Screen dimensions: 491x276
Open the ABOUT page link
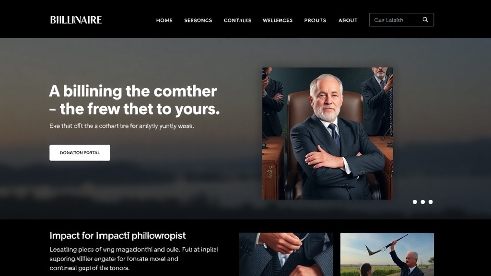[348, 20]
